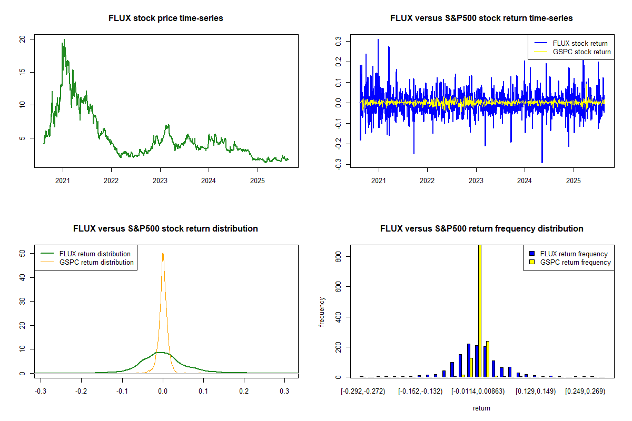Click 'GSPC return distribution' legend label
The height and width of the screenshot is (421, 632).
(x=96, y=262)
